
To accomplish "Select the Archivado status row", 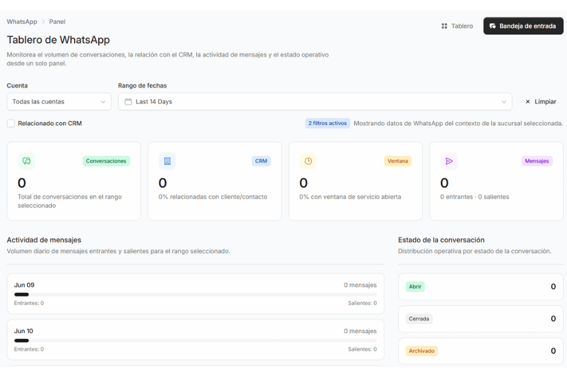I will pos(481,351).
